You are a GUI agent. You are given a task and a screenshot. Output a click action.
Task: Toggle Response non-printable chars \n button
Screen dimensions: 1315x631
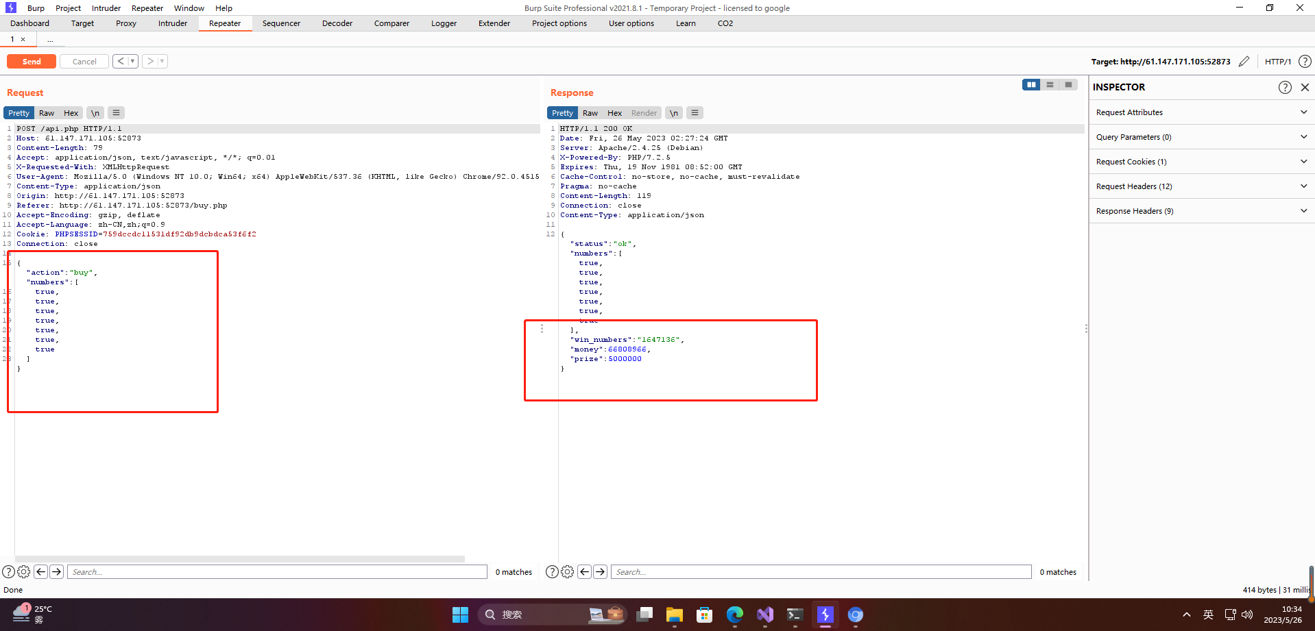point(674,113)
